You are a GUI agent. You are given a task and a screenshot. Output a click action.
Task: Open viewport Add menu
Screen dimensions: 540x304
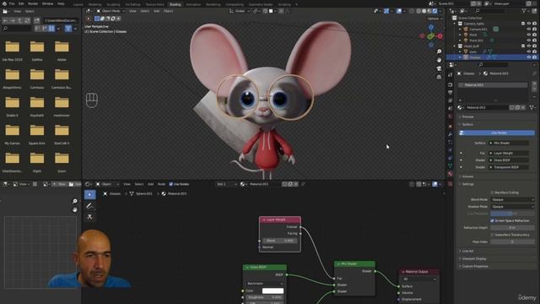point(156,11)
